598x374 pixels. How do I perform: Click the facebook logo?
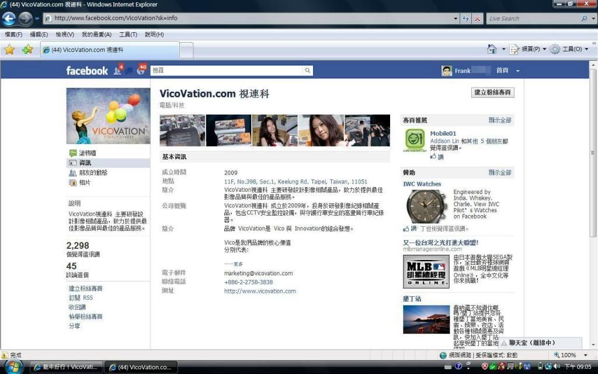(87, 71)
